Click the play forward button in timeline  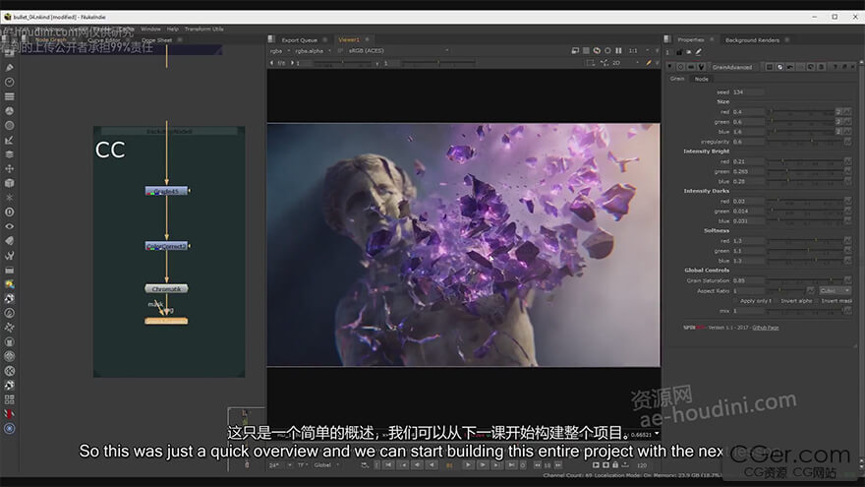tap(468, 465)
